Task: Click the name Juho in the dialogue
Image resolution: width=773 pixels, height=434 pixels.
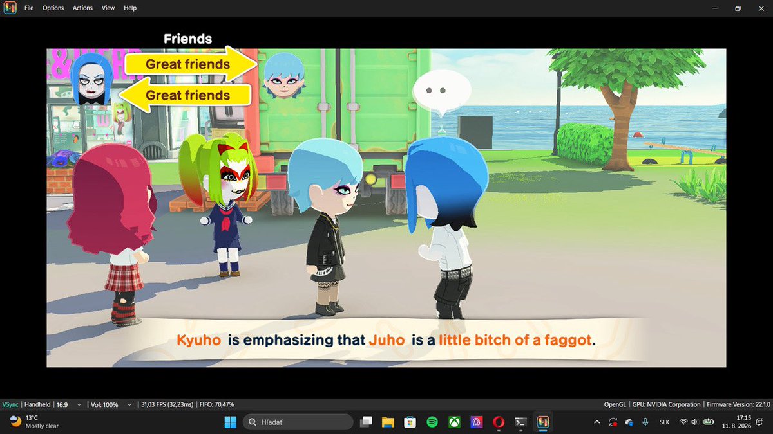Action: [x=387, y=340]
